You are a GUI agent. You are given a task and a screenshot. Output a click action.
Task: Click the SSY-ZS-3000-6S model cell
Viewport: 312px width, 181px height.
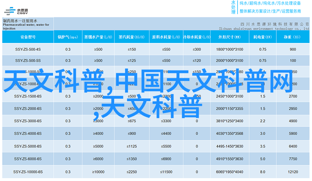tap(28, 121)
